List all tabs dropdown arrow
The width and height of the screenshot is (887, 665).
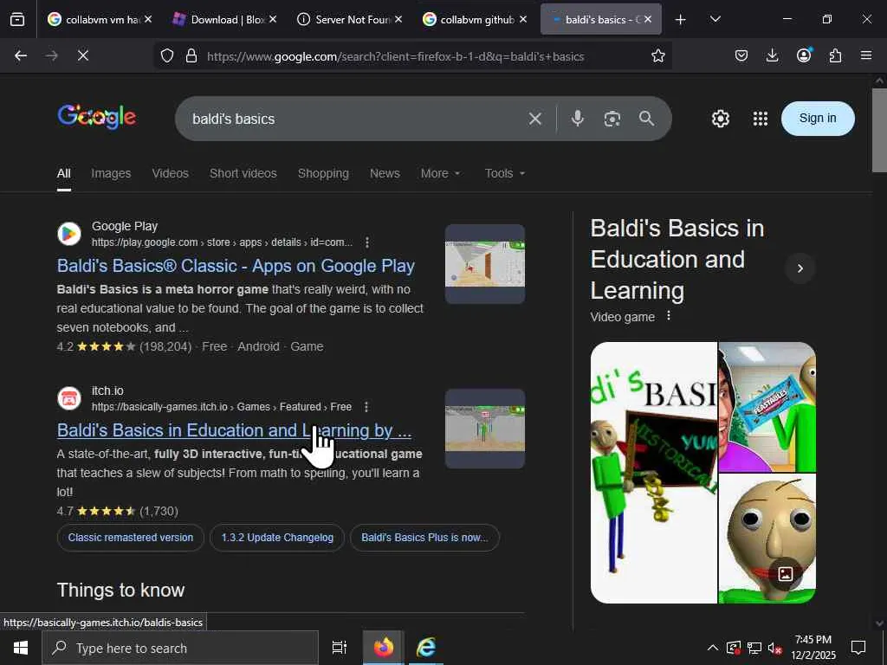[715, 20]
